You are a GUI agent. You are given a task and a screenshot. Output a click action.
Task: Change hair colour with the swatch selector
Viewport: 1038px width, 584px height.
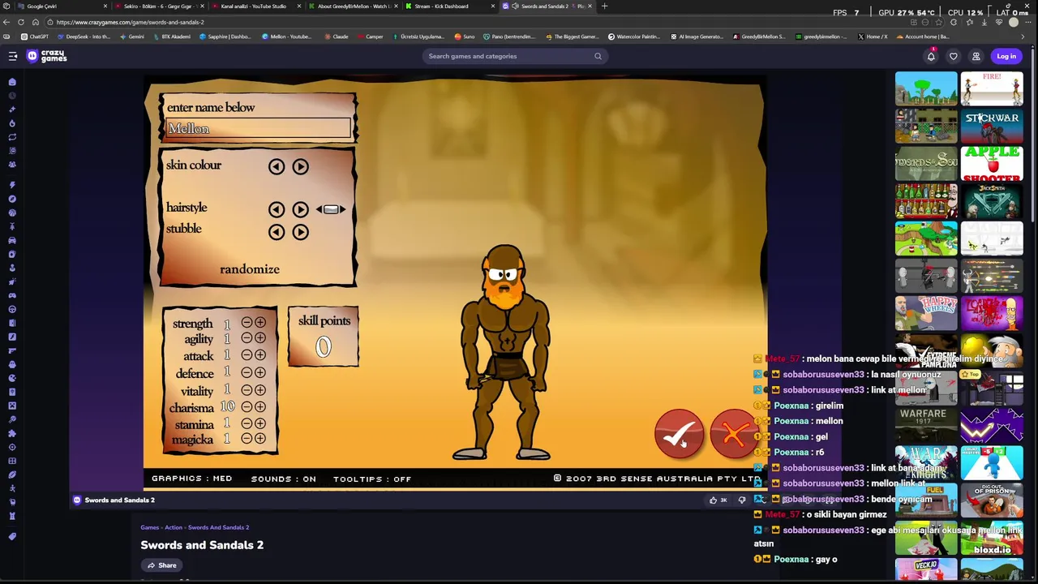(x=331, y=209)
